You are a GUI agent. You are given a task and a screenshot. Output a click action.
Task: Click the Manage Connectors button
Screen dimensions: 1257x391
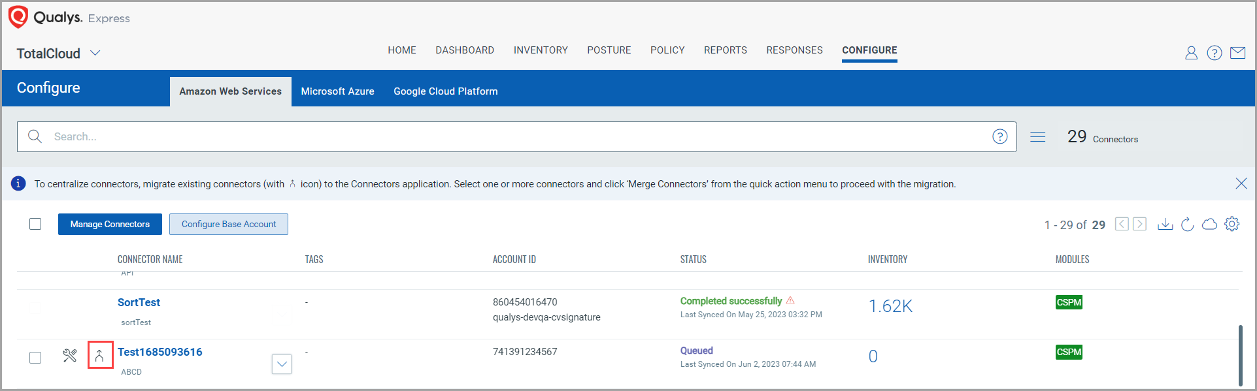(110, 224)
